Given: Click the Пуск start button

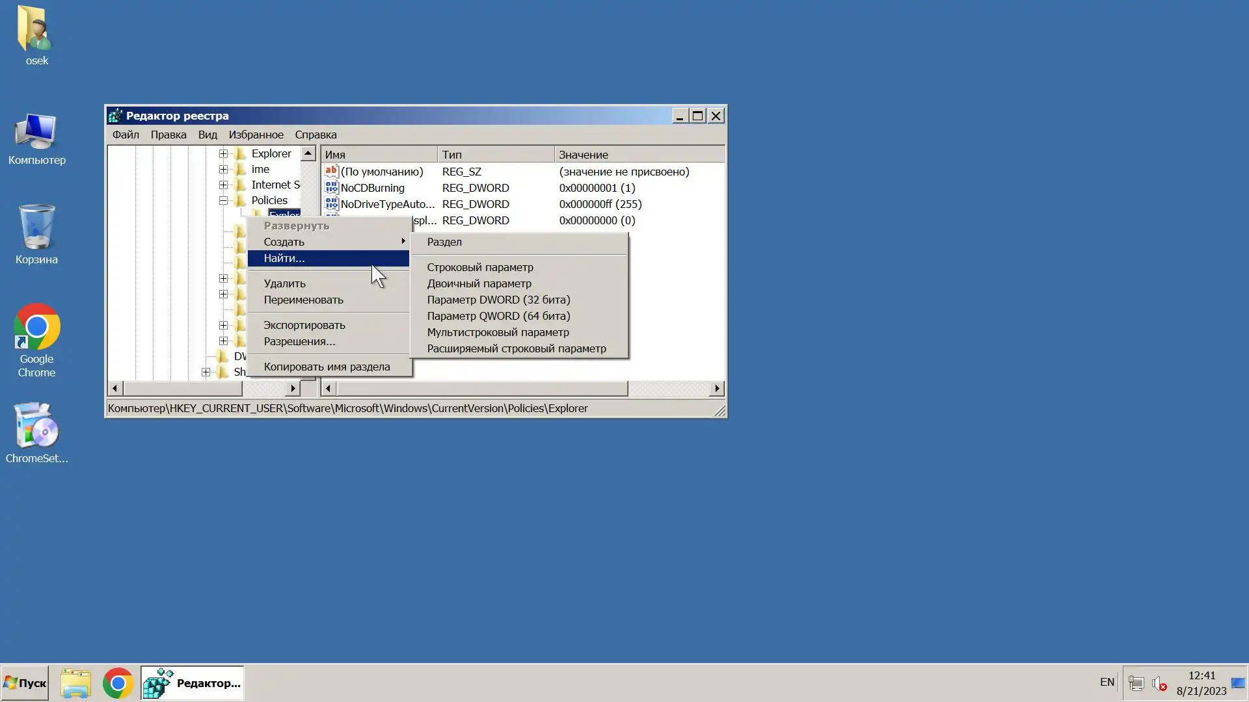Looking at the screenshot, I should tap(25, 683).
